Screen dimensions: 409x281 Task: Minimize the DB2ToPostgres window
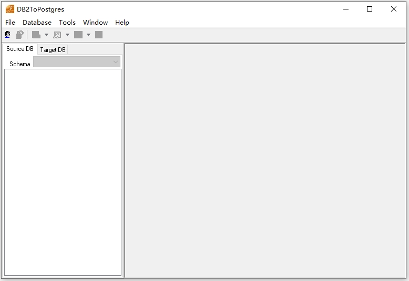tap(346, 9)
